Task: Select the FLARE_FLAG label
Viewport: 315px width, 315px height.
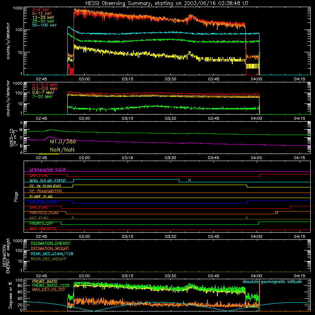Action: [x=41, y=196]
